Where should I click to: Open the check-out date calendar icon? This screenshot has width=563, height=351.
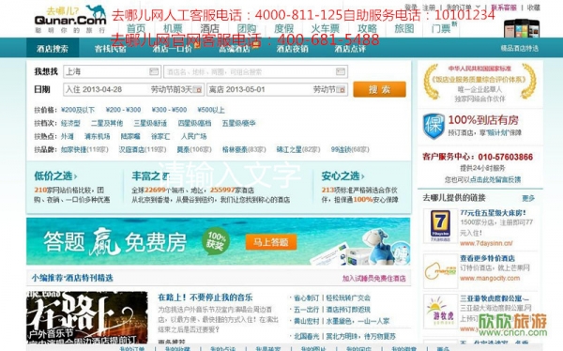pos(341,89)
